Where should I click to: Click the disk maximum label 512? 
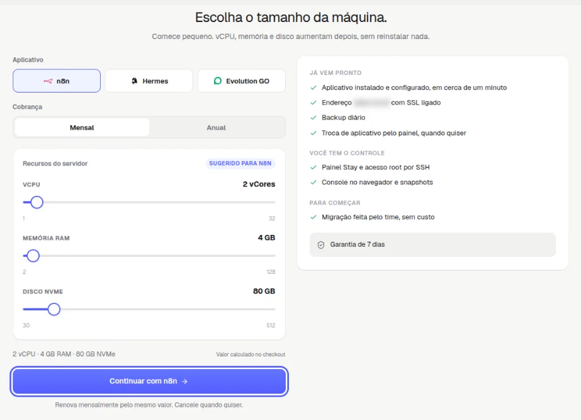[271, 325]
